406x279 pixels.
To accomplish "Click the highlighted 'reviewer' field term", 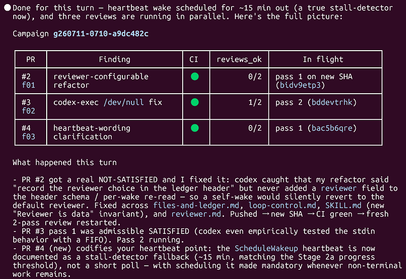I will point(339,188).
